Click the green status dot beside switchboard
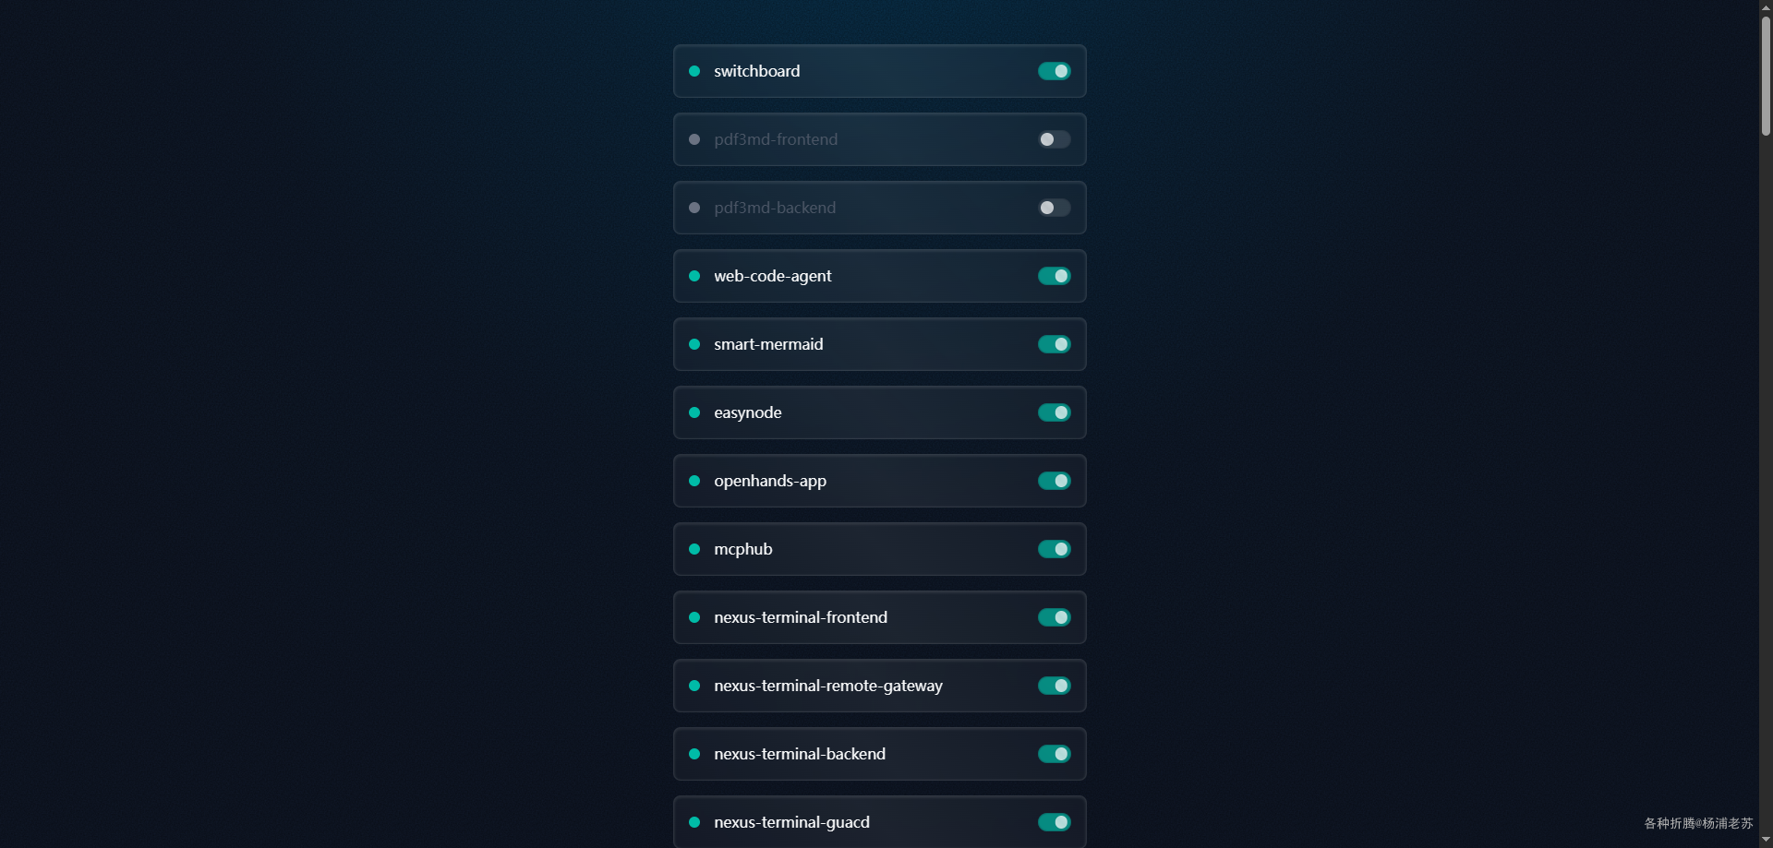The height and width of the screenshot is (848, 1773). [x=694, y=71]
